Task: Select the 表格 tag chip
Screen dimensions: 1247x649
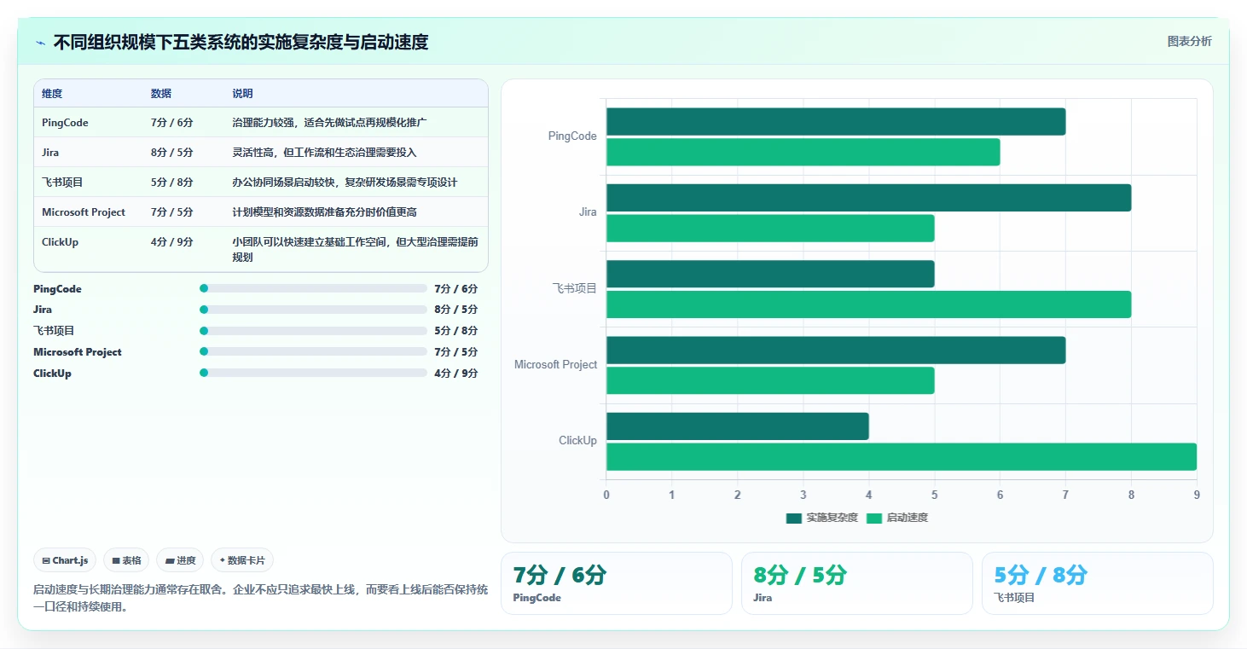Action: click(126, 560)
